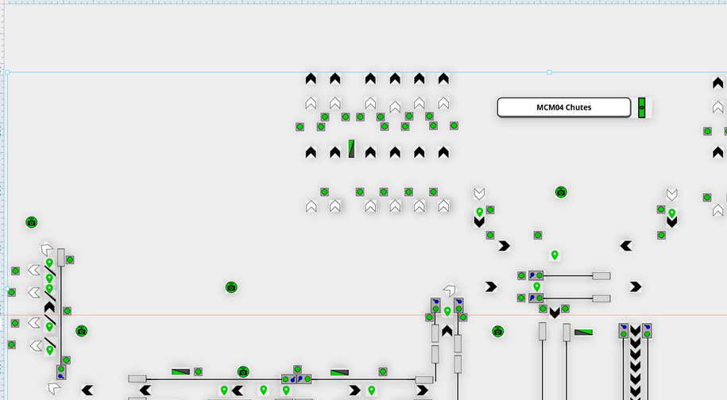Image resolution: width=727 pixels, height=400 pixels.
Task: Click the stacked downward chevrons column
Action: click(635, 361)
